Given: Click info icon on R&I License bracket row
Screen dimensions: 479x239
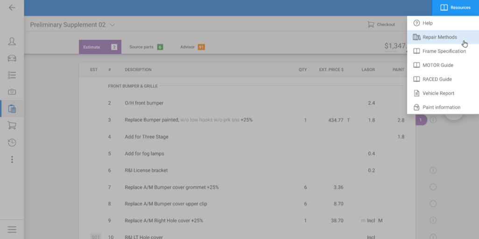Looking at the screenshot, I should pyautogui.click(x=433, y=170).
